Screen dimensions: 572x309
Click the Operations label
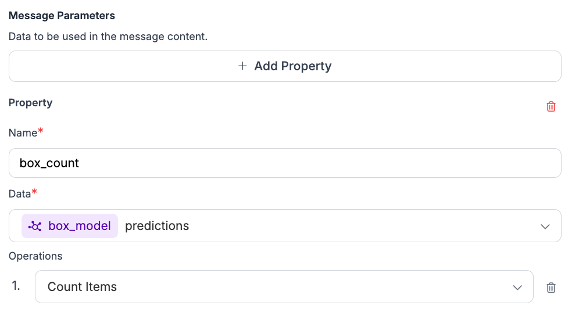pos(35,256)
